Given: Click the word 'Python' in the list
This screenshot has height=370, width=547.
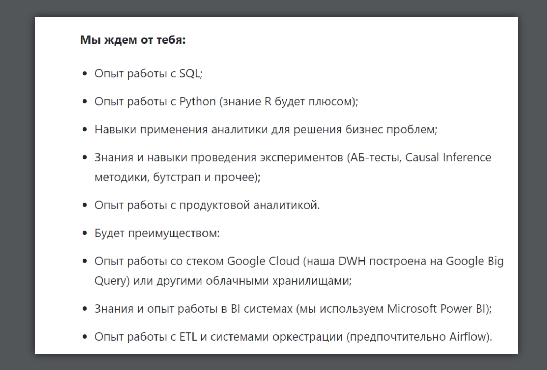Looking at the screenshot, I should 198,102.
